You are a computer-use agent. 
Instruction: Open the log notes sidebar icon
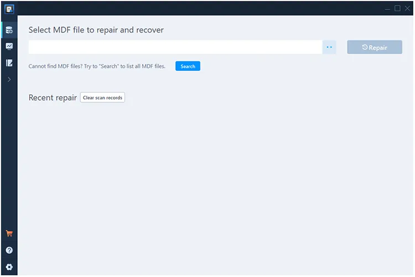coord(9,63)
